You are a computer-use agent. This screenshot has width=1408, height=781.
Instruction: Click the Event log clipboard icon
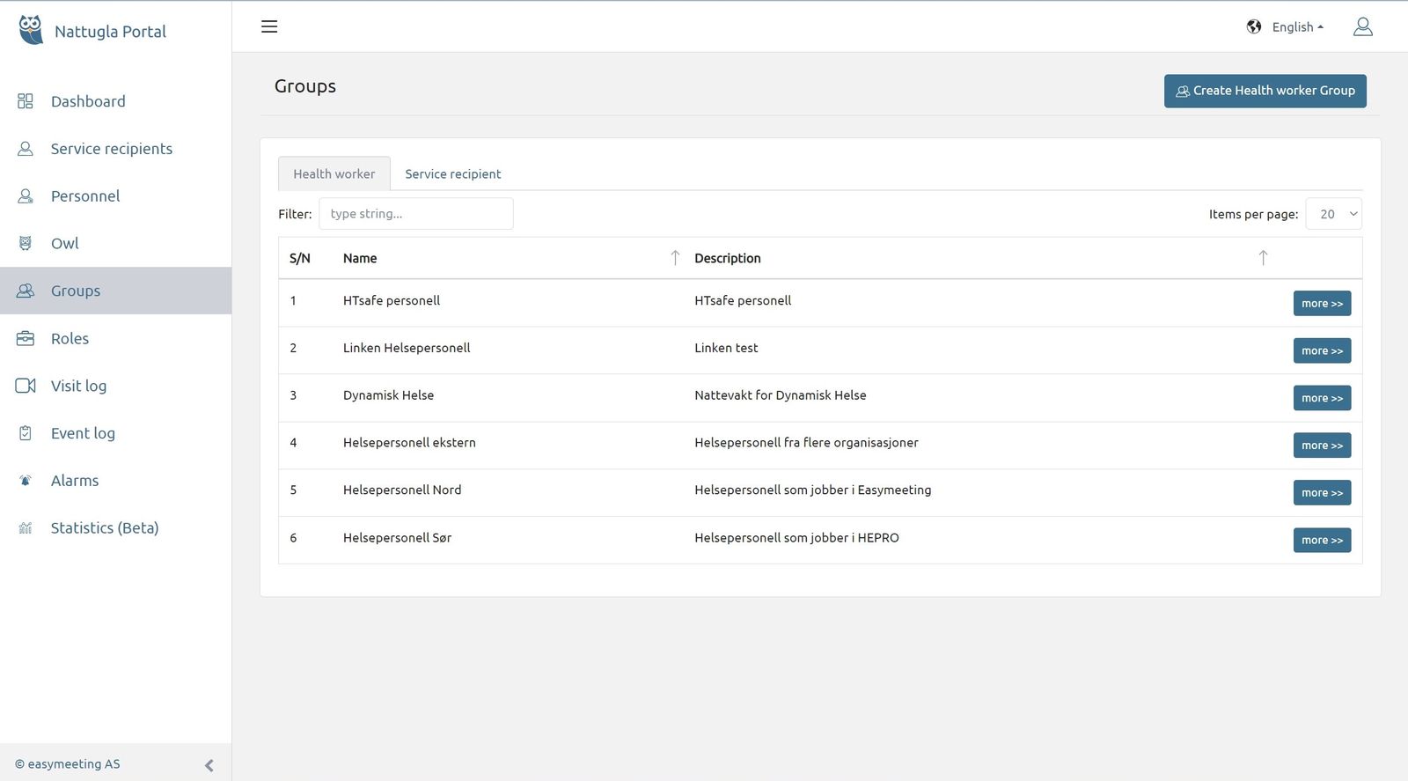[26, 433]
